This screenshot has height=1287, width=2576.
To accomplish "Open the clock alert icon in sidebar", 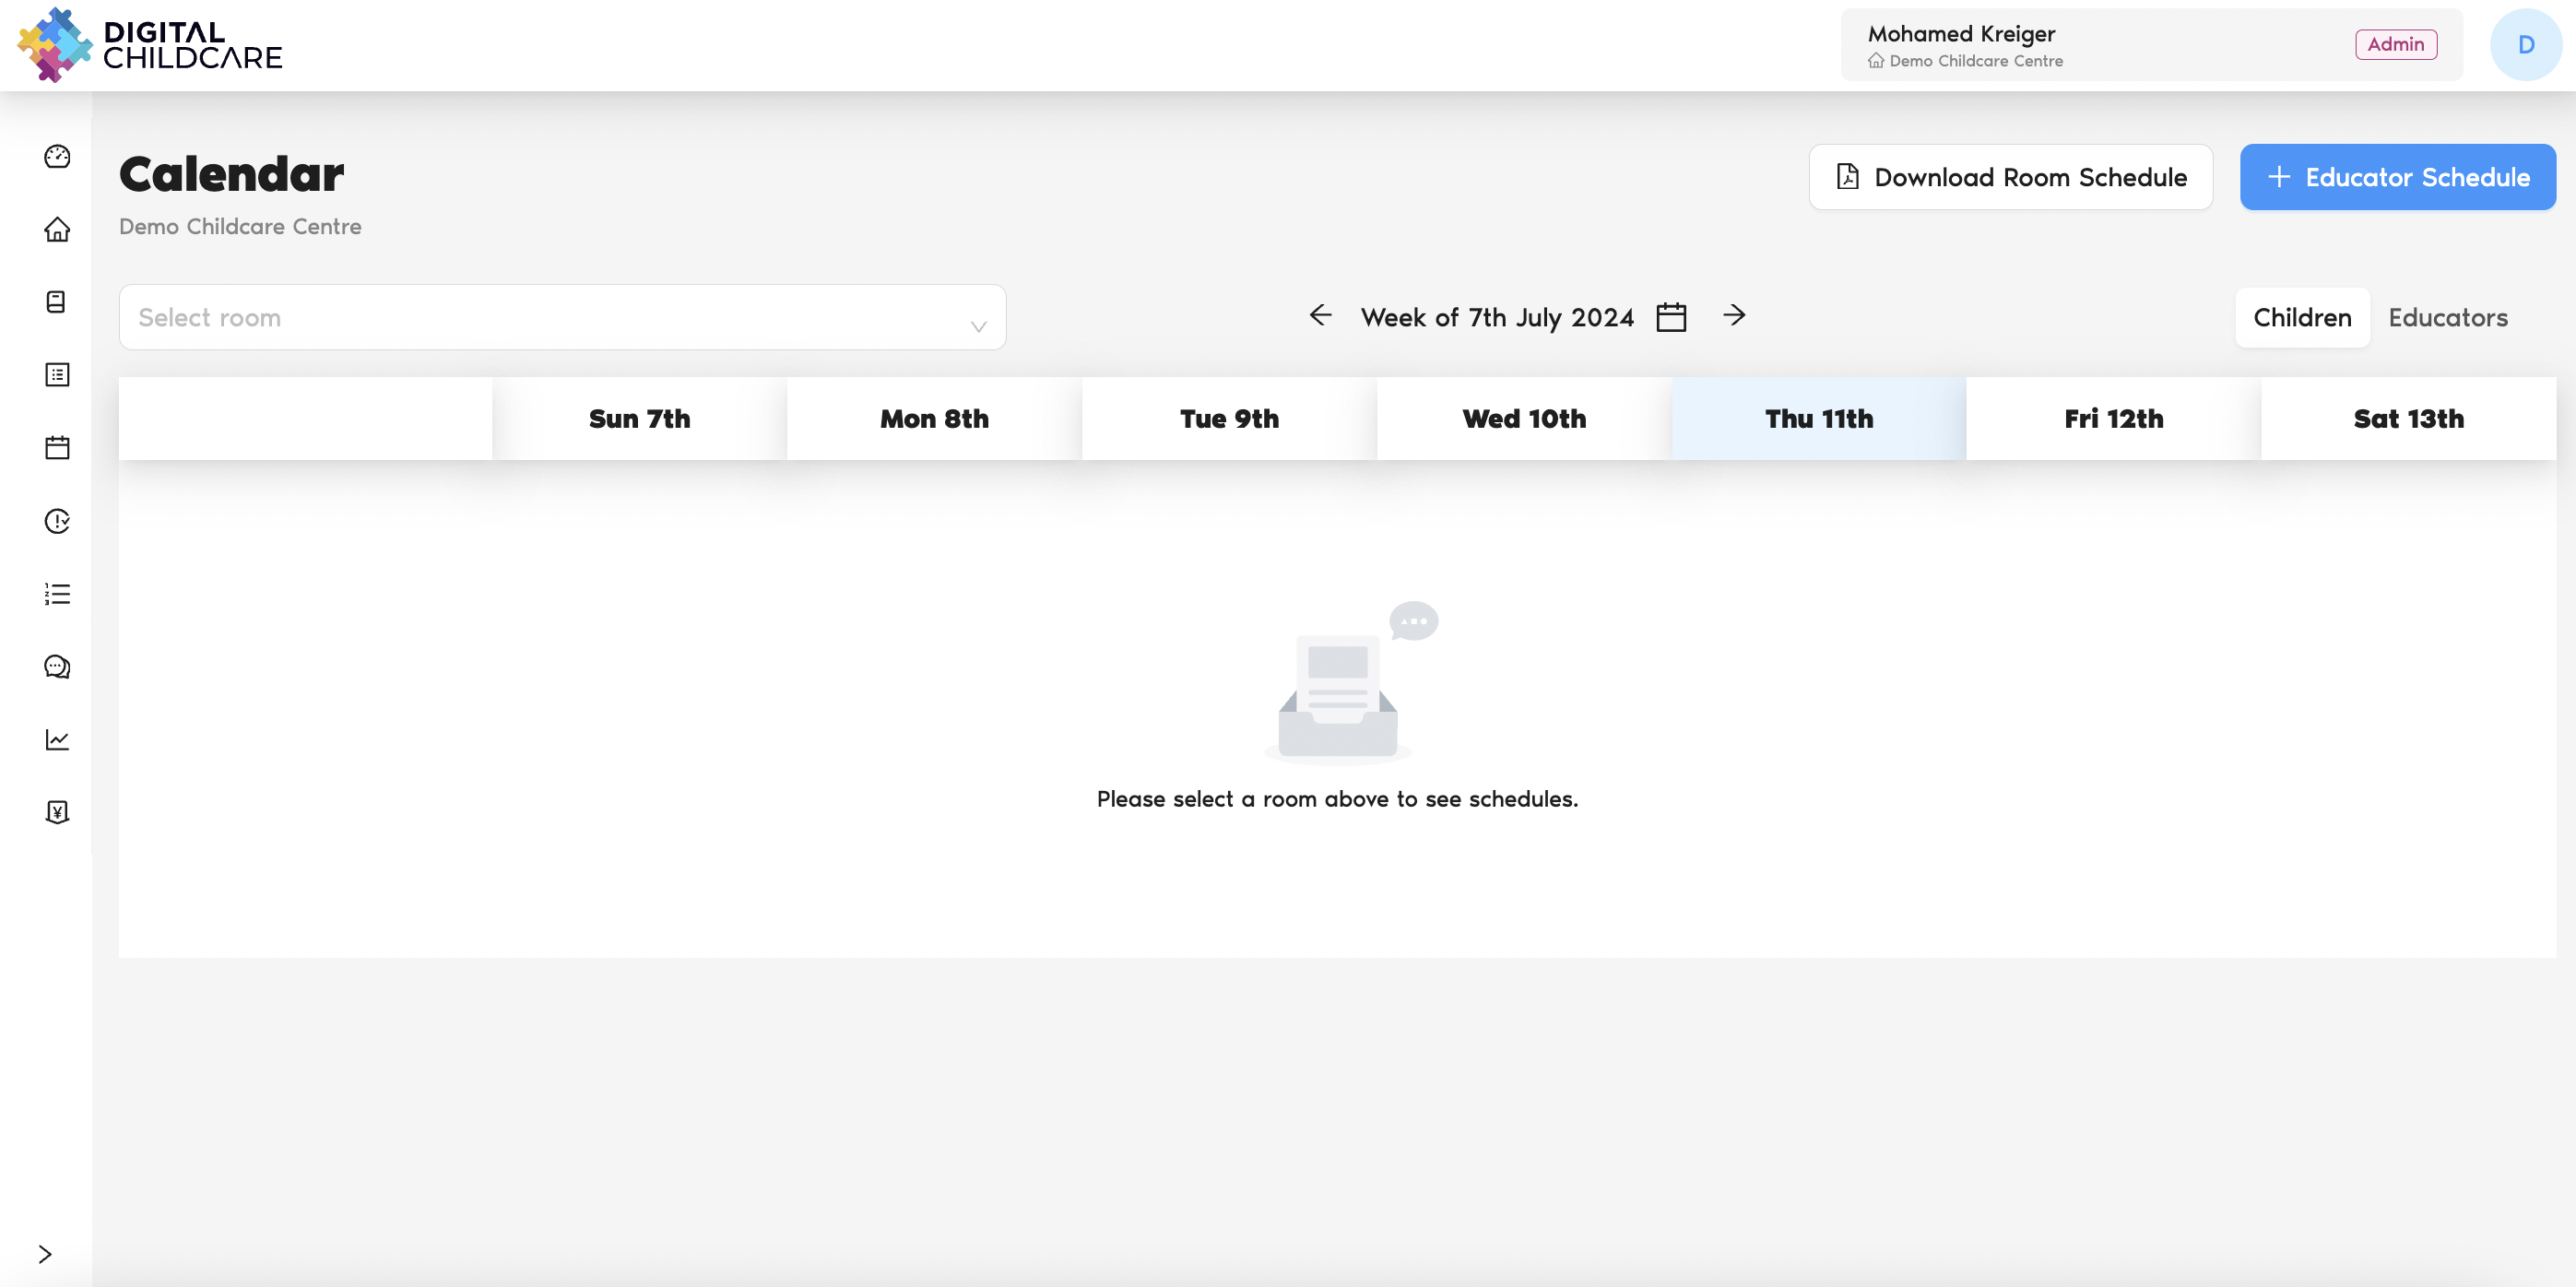I will tap(57, 521).
